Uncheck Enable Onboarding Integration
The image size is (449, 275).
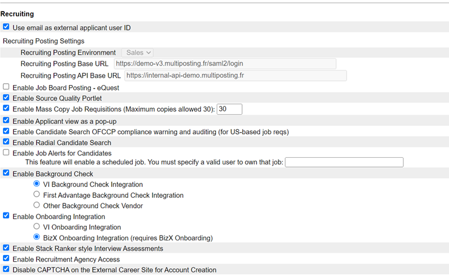[6, 216]
